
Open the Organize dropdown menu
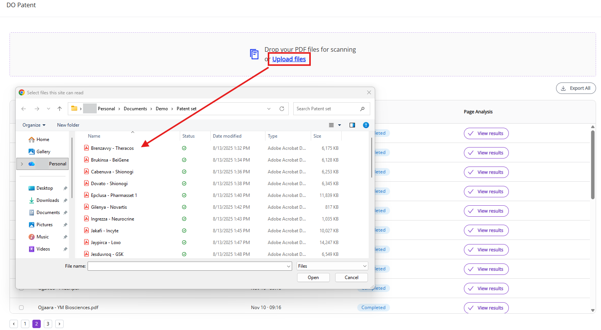pos(34,125)
